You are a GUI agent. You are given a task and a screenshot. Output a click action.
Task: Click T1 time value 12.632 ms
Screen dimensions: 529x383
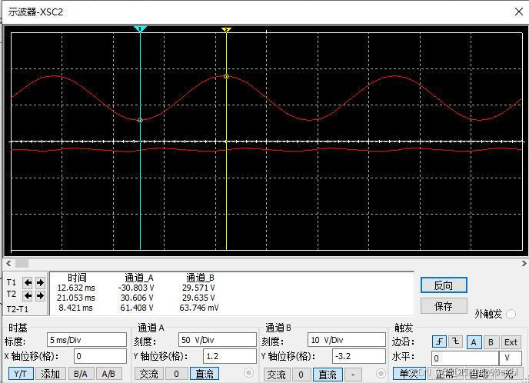(x=76, y=288)
